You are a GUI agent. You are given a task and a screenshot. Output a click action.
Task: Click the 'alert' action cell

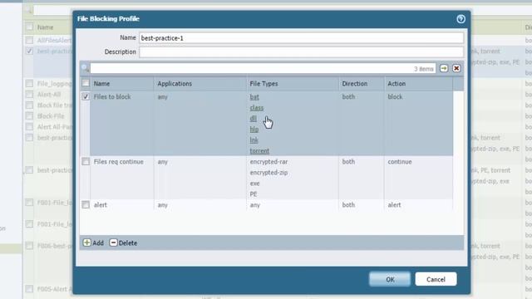(x=394, y=205)
